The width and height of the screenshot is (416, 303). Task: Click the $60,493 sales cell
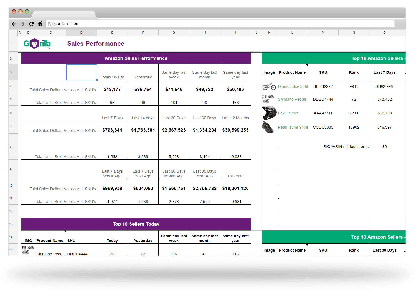click(x=235, y=89)
